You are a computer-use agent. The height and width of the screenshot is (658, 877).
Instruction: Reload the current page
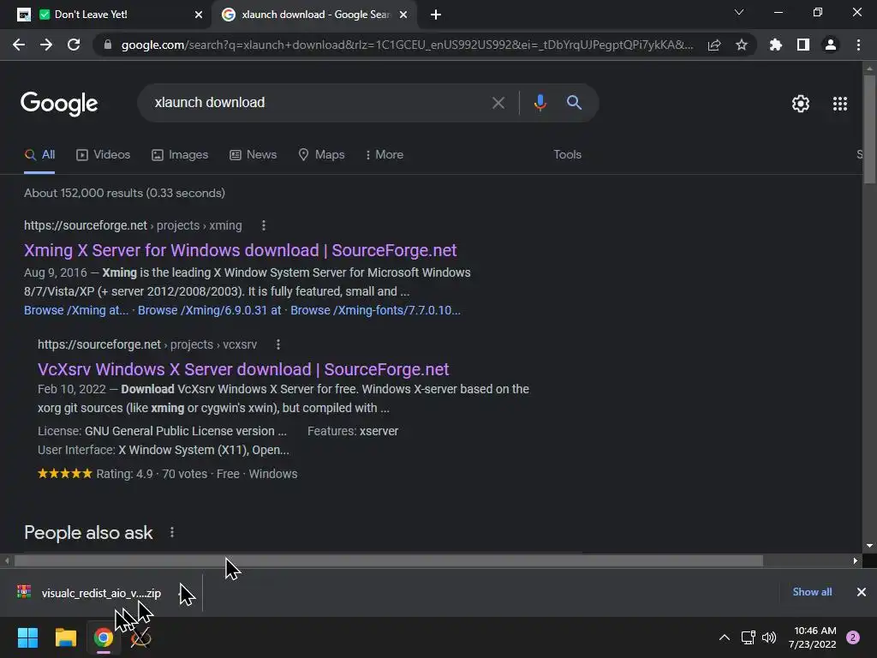(x=74, y=45)
